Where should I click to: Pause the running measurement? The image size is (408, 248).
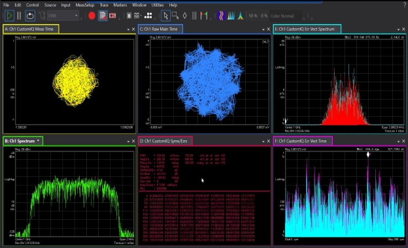tap(19, 16)
